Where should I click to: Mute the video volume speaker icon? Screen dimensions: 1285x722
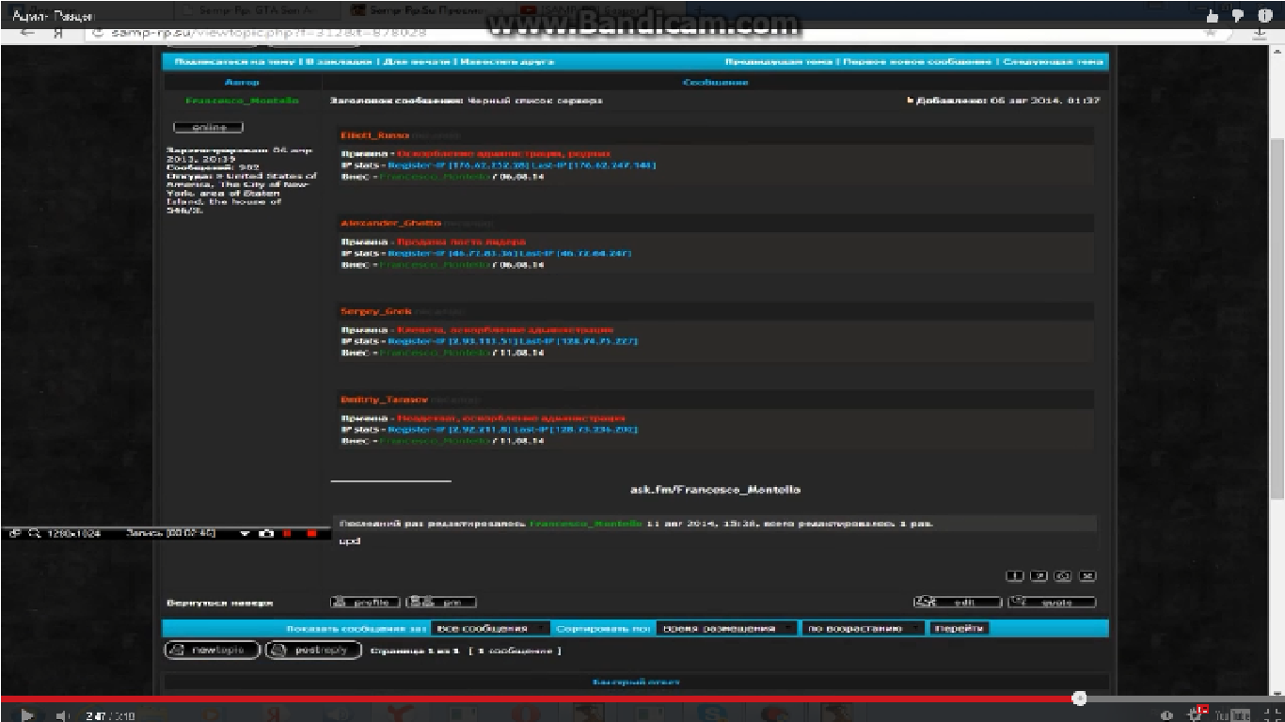[60, 715]
